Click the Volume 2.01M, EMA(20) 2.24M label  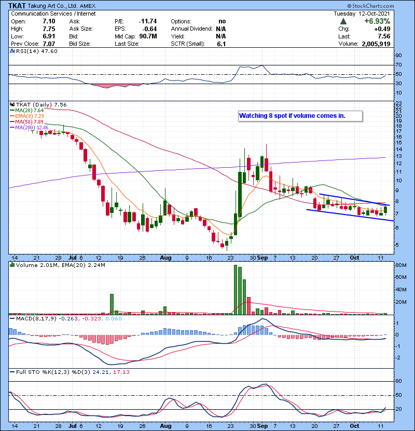click(x=60, y=265)
